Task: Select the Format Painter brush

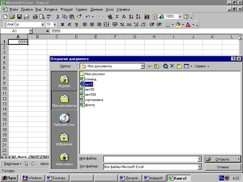Action: click(79, 17)
